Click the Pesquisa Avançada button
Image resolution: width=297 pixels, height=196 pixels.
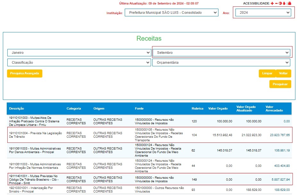pos(25,73)
